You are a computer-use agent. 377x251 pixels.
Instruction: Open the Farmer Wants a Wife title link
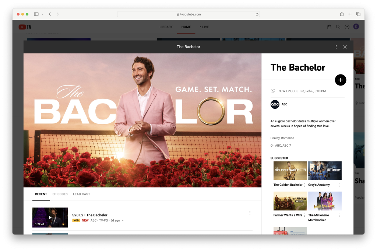(288, 215)
